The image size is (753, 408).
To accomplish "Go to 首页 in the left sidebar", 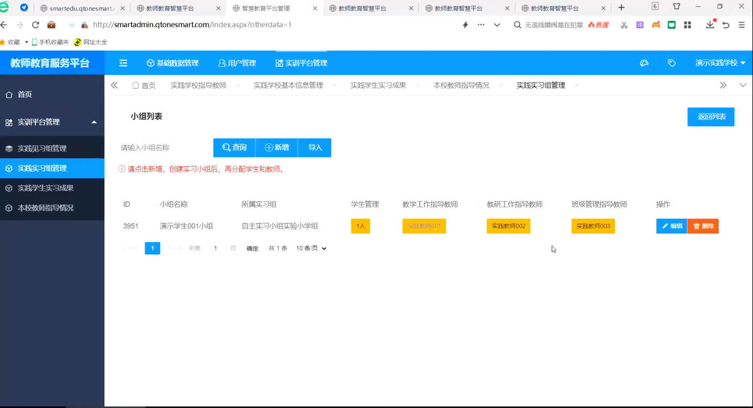I will [52, 94].
